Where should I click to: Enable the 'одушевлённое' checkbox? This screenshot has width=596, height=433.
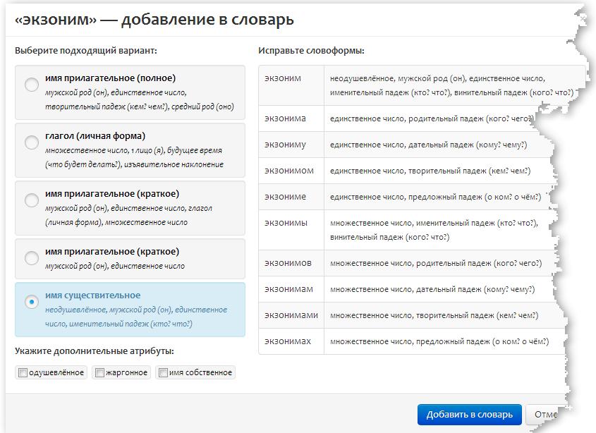(x=24, y=372)
